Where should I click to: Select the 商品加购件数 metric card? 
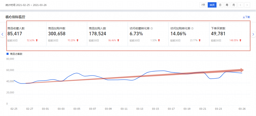tap(67, 34)
